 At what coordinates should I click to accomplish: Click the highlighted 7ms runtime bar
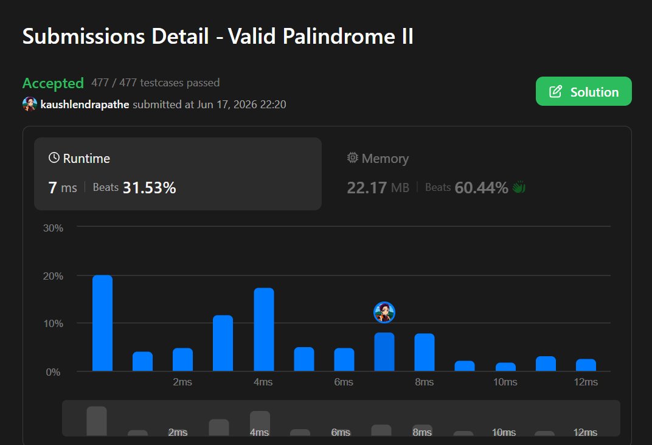pos(384,351)
